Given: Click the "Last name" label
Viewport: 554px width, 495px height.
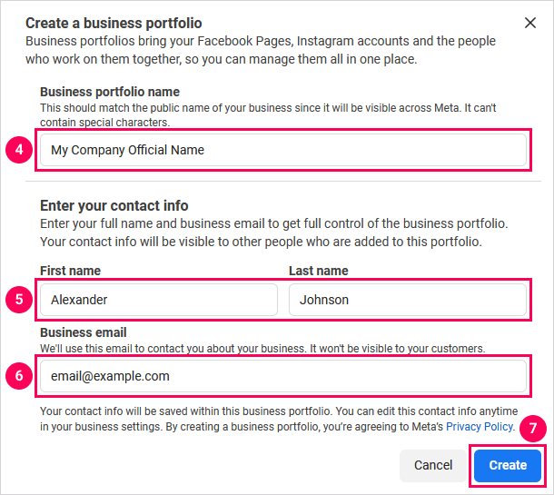Looking at the screenshot, I should (x=318, y=271).
